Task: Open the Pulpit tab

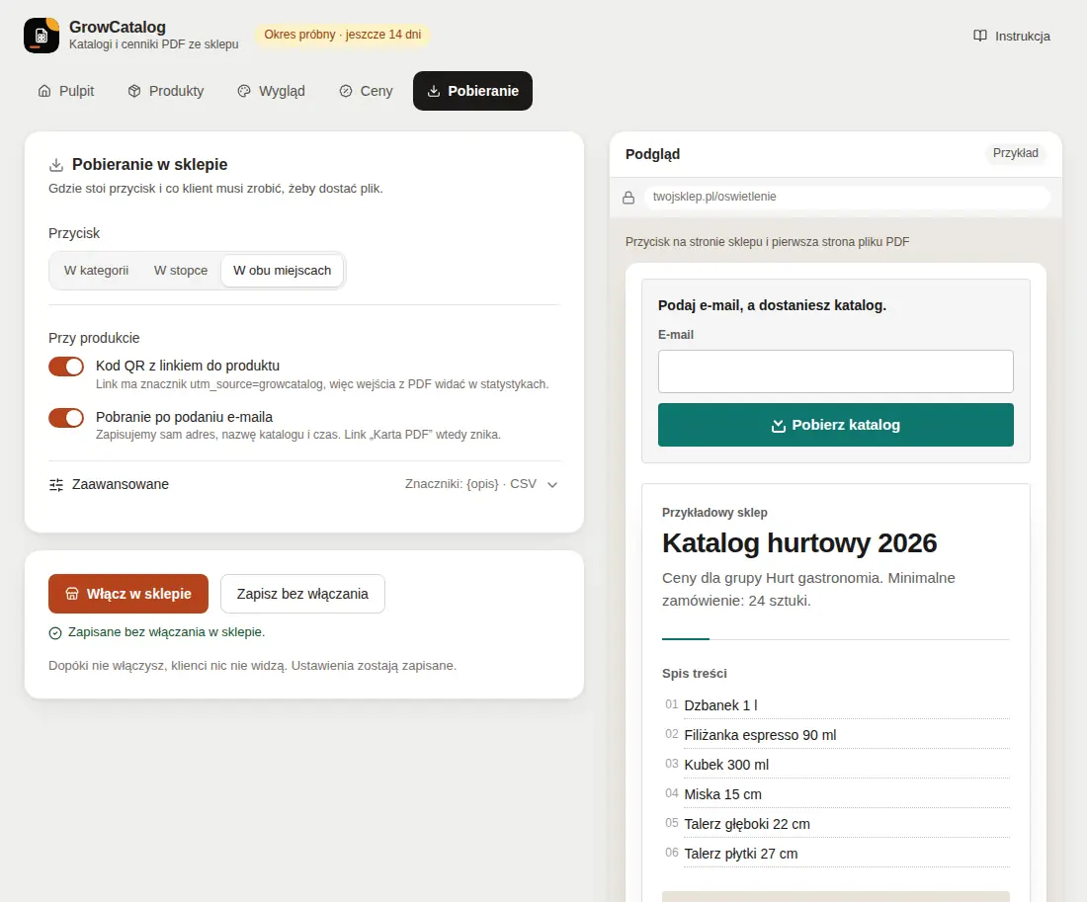Action: (66, 91)
